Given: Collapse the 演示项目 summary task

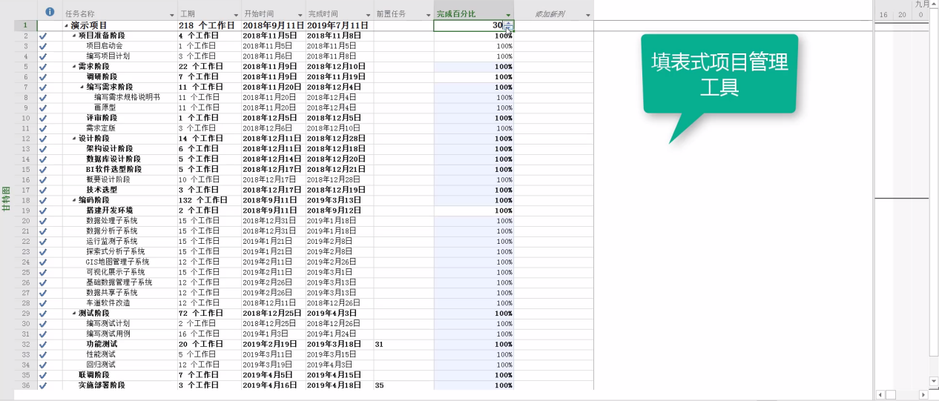Looking at the screenshot, I should [66, 25].
